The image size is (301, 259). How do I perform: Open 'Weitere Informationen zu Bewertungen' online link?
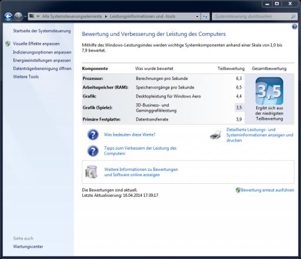[141, 172]
